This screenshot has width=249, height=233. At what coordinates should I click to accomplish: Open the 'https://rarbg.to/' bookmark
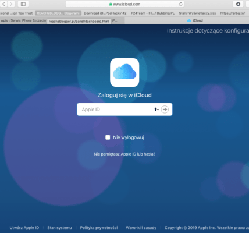(233, 13)
